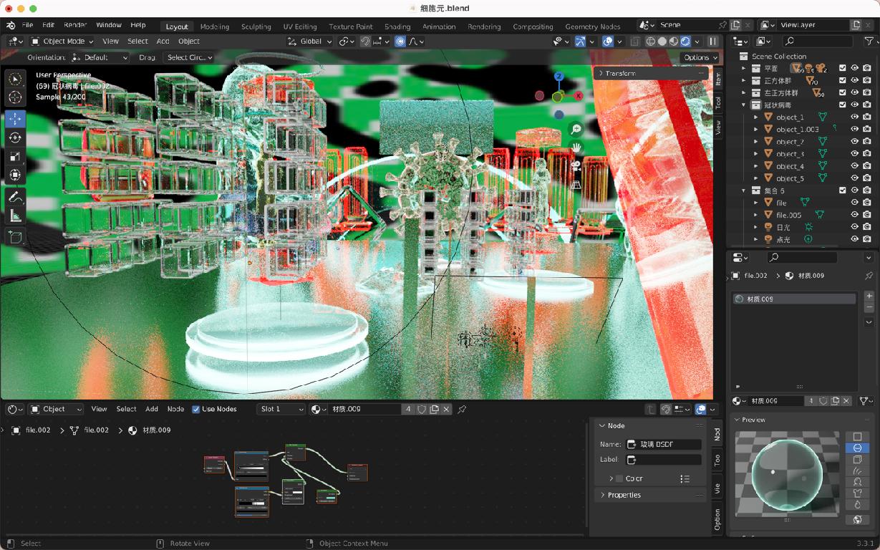Click the 材质.009 material slot in list
Image resolution: width=880 pixels, height=550 pixels.
[x=795, y=299]
